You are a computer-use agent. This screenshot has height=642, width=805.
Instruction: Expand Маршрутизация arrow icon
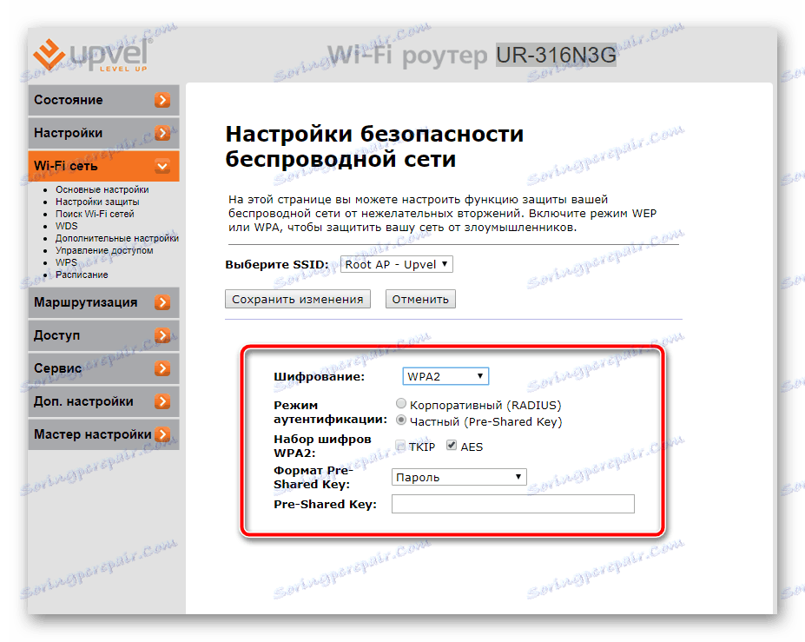162,302
